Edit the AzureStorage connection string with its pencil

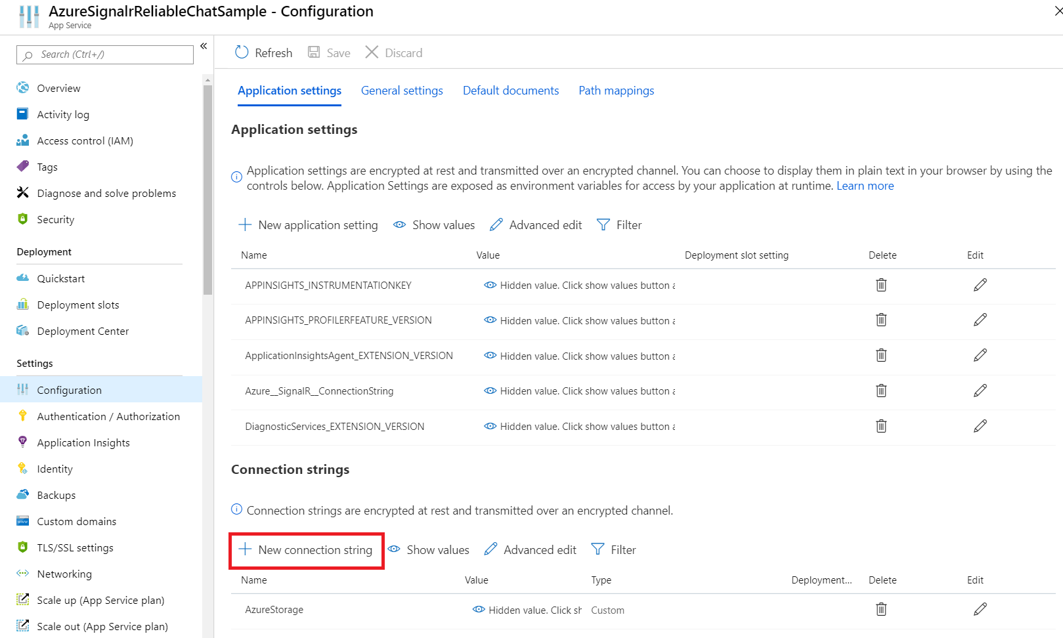point(980,609)
